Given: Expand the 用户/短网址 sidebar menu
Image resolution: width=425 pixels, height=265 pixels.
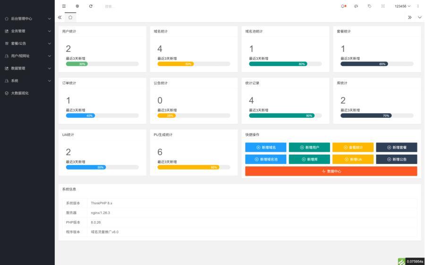Looking at the screenshot, I should pyautogui.click(x=27, y=56).
